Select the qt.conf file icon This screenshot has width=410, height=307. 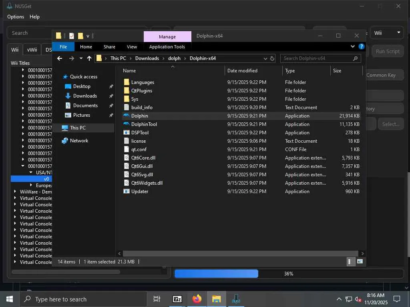pos(126,149)
